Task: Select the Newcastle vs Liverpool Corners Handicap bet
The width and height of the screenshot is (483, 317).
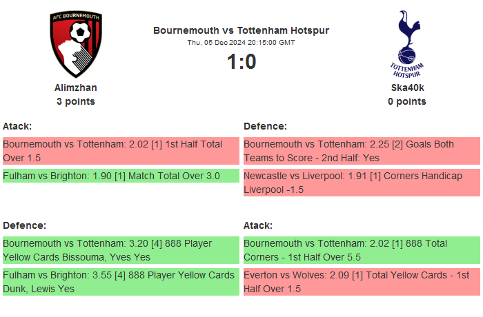Action: [x=361, y=183]
